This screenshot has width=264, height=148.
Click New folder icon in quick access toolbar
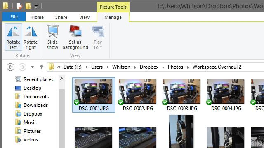pyautogui.click(x=28, y=7)
